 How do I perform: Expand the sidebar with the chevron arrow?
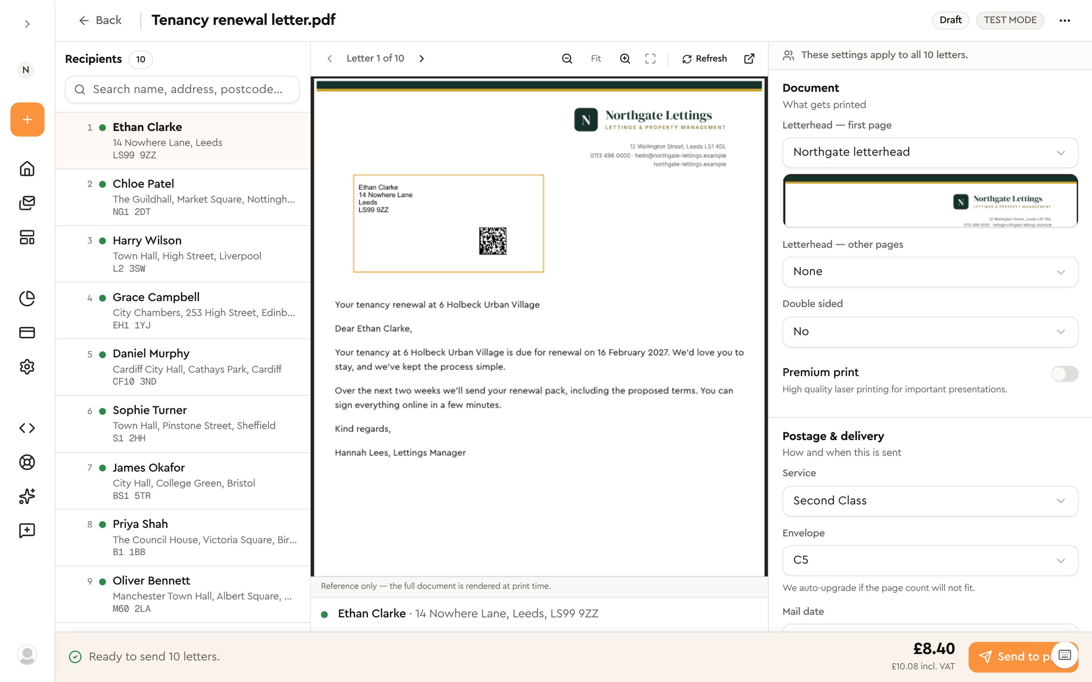point(27,24)
